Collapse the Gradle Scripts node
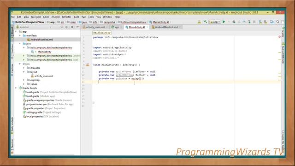The height and width of the screenshot is (166, 295). [x=16, y=88]
